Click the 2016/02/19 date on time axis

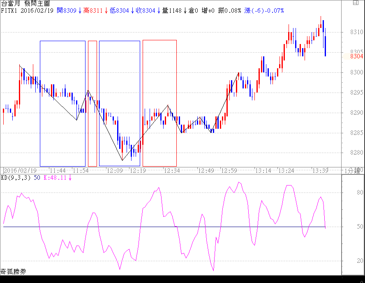click(21, 170)
